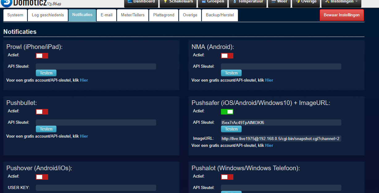Test the Pushsafer notification
This screenshot has width=379, height=193.
coord(231,129)
